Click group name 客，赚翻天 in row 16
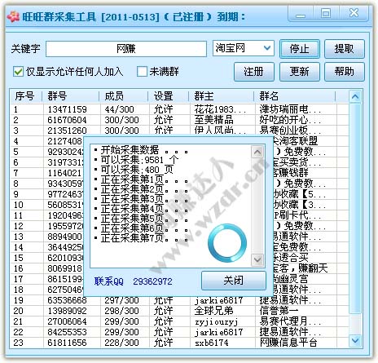The image size is (378, 363). coord(300,268)
